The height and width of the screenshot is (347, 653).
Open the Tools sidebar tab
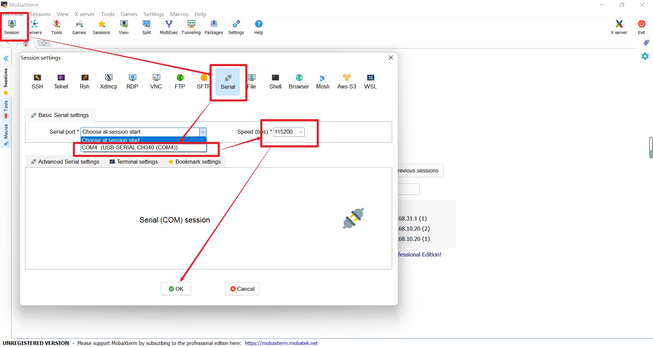pos(6,110)
